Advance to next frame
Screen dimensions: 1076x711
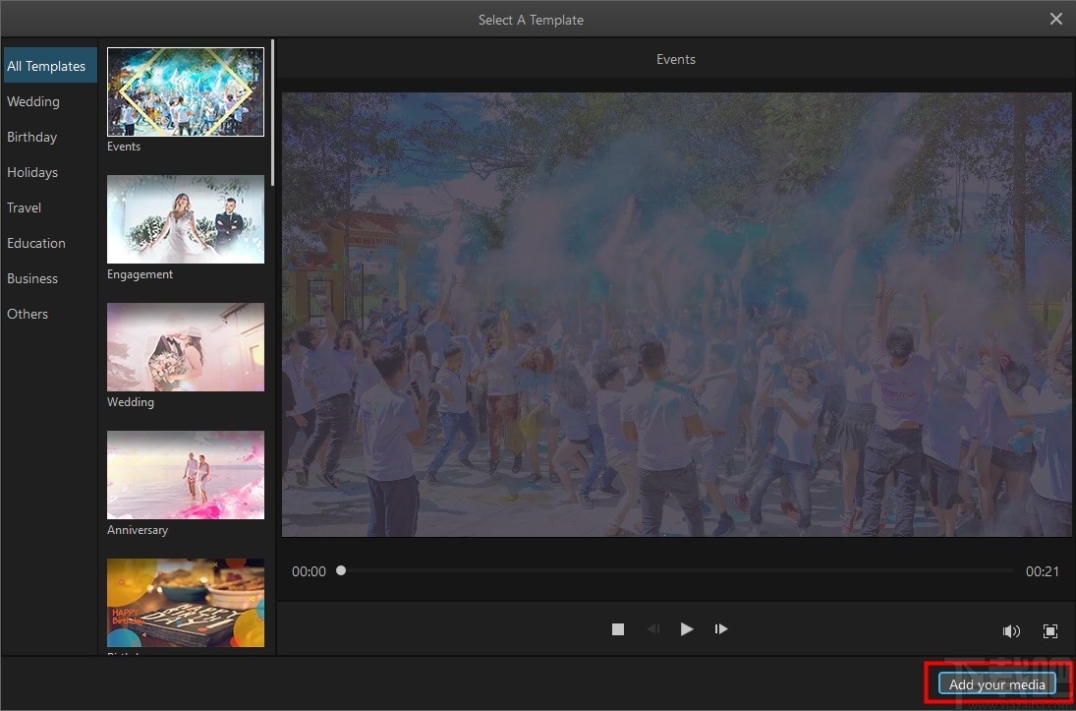[721, 629]
